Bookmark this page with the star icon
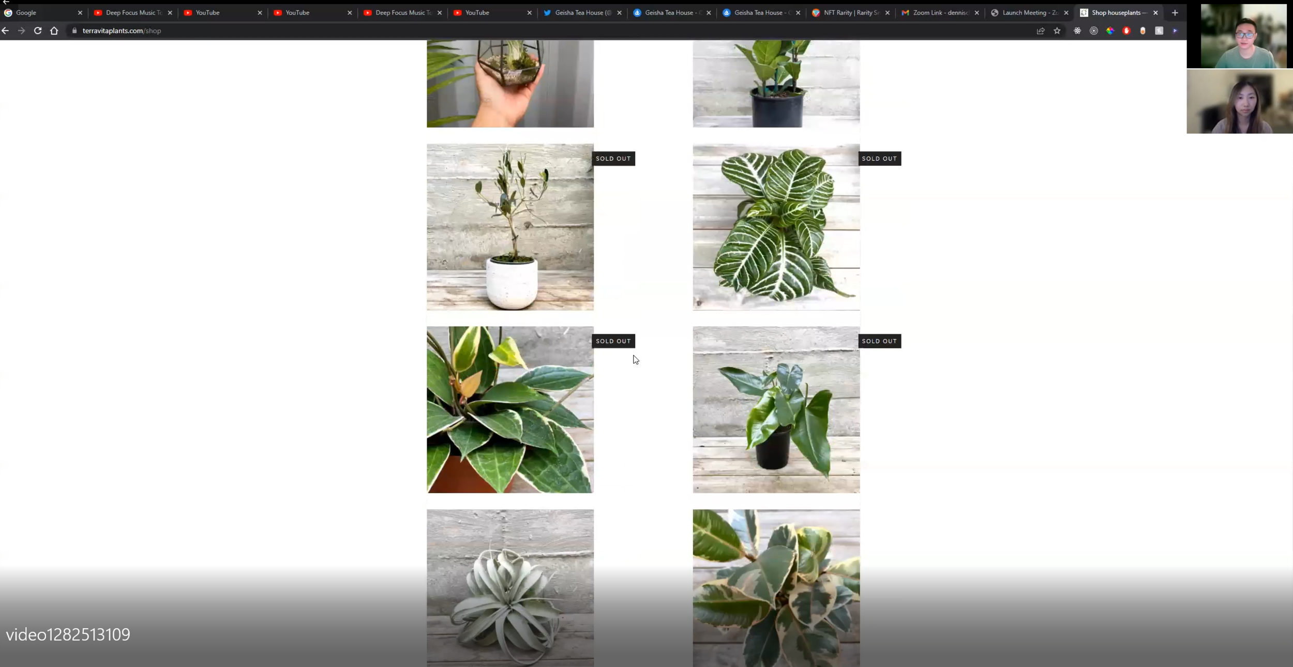This screenshot has width=1293, height=667. pos(1057,31)
